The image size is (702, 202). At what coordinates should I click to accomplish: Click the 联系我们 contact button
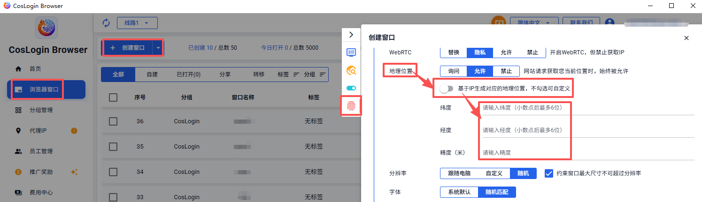(x=581, y=22)
